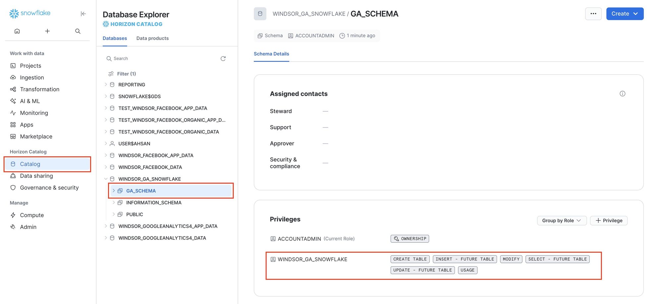Image resolution: width=656 pixels, height=304 pixels.
Task: Select the REPORTING database
Action: click(132, 84)
